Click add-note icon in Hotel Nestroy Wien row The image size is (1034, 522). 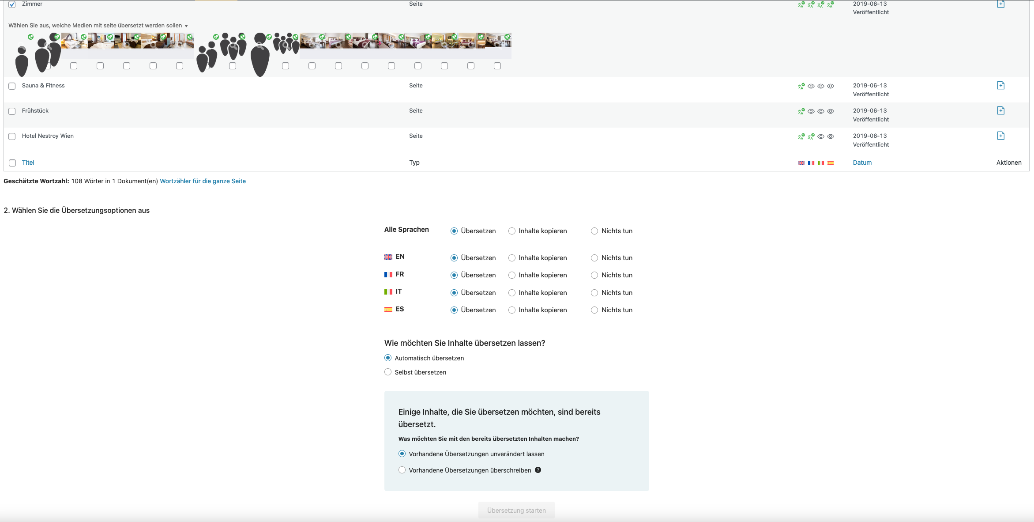(x=1000, y=136)
